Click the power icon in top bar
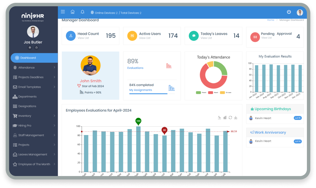316x188 pixels. (289, 12)
